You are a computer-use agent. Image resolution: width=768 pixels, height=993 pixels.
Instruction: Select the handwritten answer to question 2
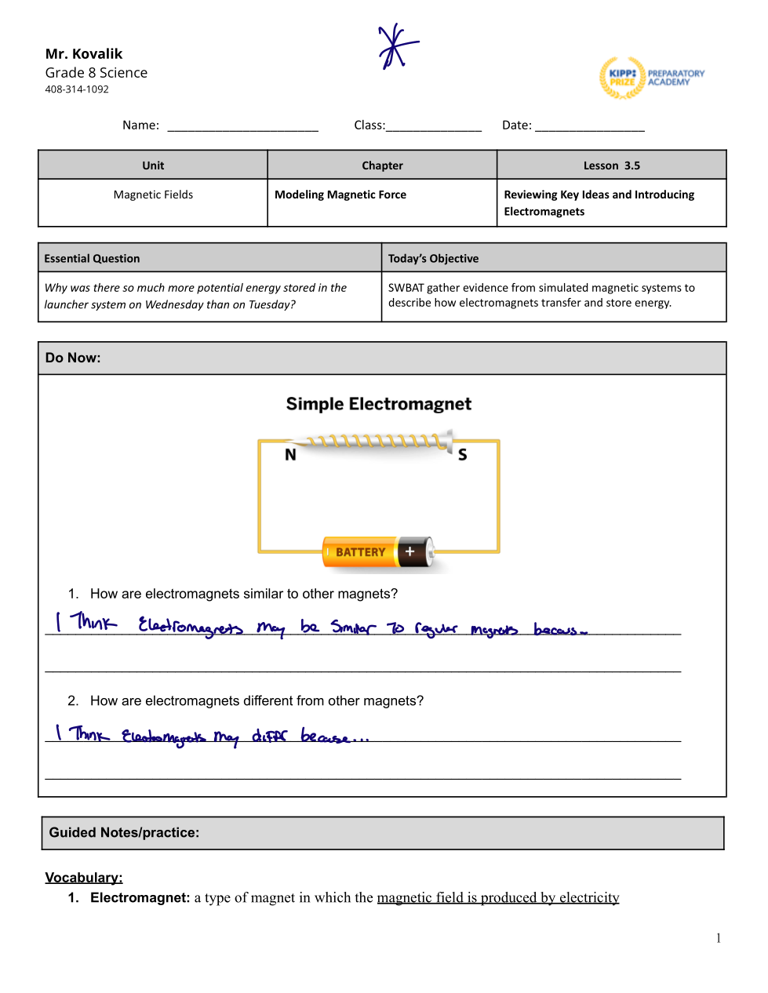point(212,735)
